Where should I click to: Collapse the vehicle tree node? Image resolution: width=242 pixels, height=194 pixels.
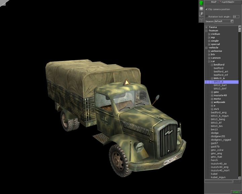tap(207, 47)
